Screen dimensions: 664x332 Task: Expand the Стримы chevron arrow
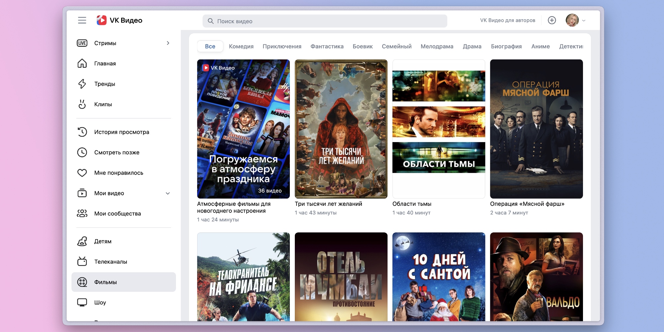[168, 43]
